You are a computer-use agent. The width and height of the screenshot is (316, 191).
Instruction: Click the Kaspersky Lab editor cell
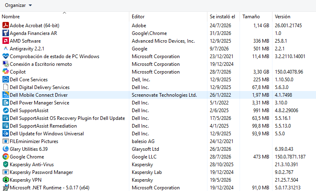(147, 172)
